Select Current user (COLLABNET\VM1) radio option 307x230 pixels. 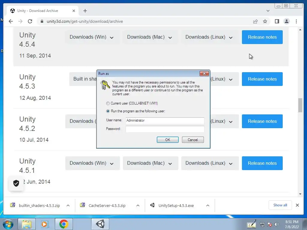point(108,103)
